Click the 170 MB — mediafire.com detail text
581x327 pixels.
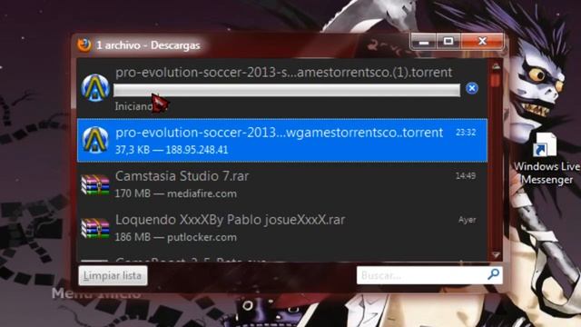click(x=175, y=193)
